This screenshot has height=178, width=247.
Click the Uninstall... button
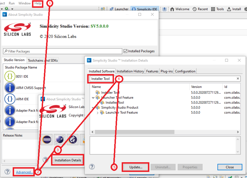coord(163,167)
